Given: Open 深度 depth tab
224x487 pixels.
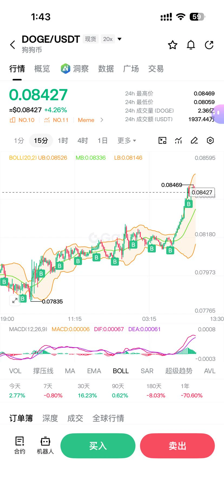Looking at the screenshot, I should tap(50, 418).
